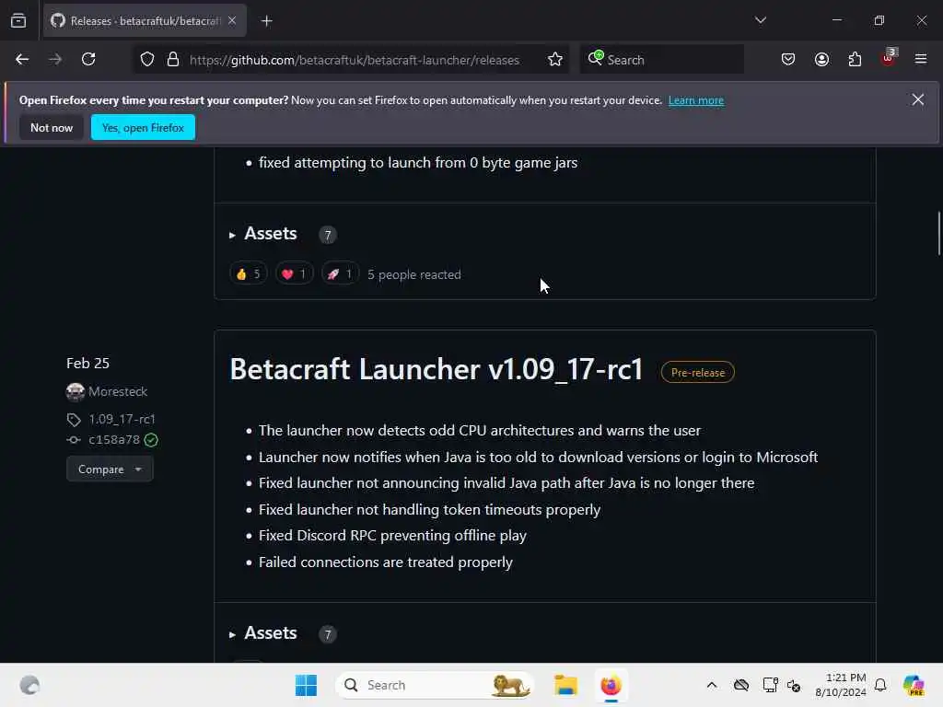Open the Learn more link
The width and height of the screenshot is (943, 707).
[x=696, y=100]
